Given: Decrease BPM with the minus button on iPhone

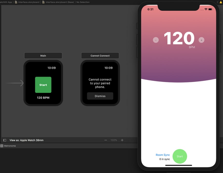Looking at the screenshot, I should coord(156,40).
